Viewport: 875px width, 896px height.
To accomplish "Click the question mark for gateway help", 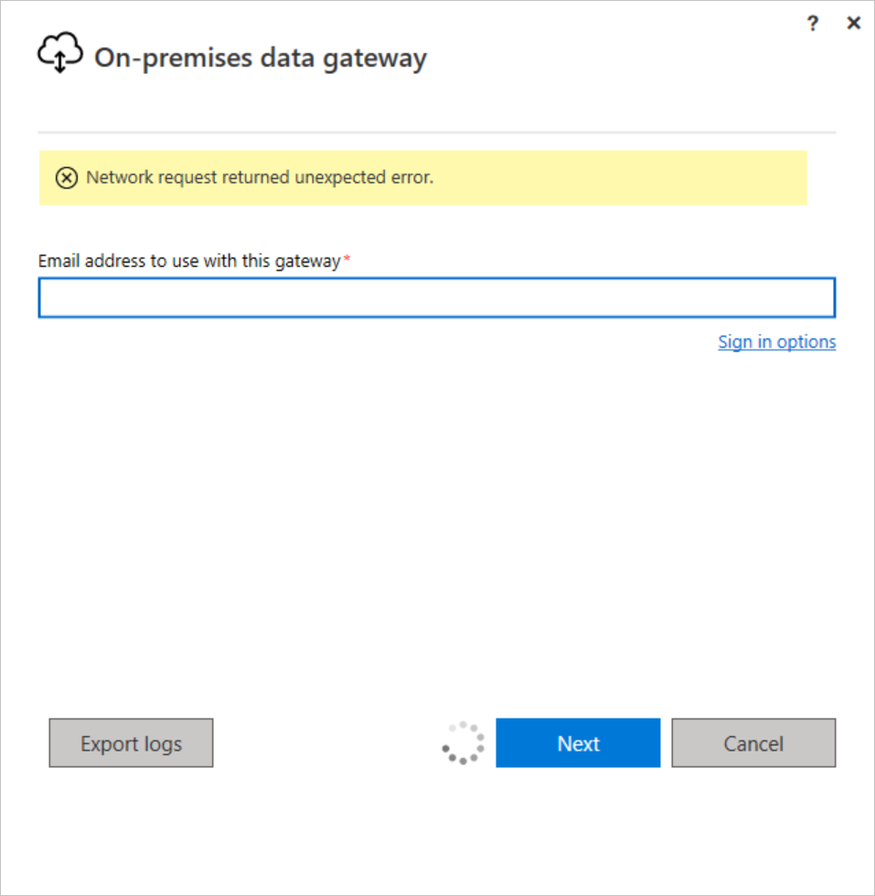I will coord(812,23).
